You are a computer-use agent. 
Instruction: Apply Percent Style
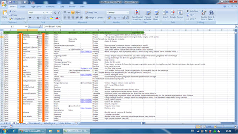(115, 17)
